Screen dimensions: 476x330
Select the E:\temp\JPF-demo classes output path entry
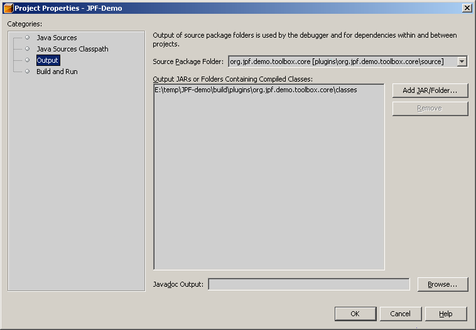click(x=256, y=90)
